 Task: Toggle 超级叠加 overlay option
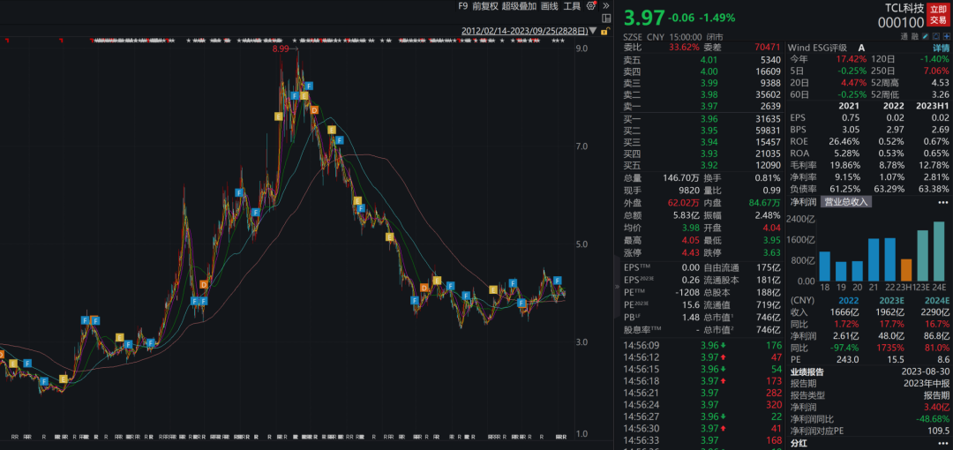(x=519, y=6)
